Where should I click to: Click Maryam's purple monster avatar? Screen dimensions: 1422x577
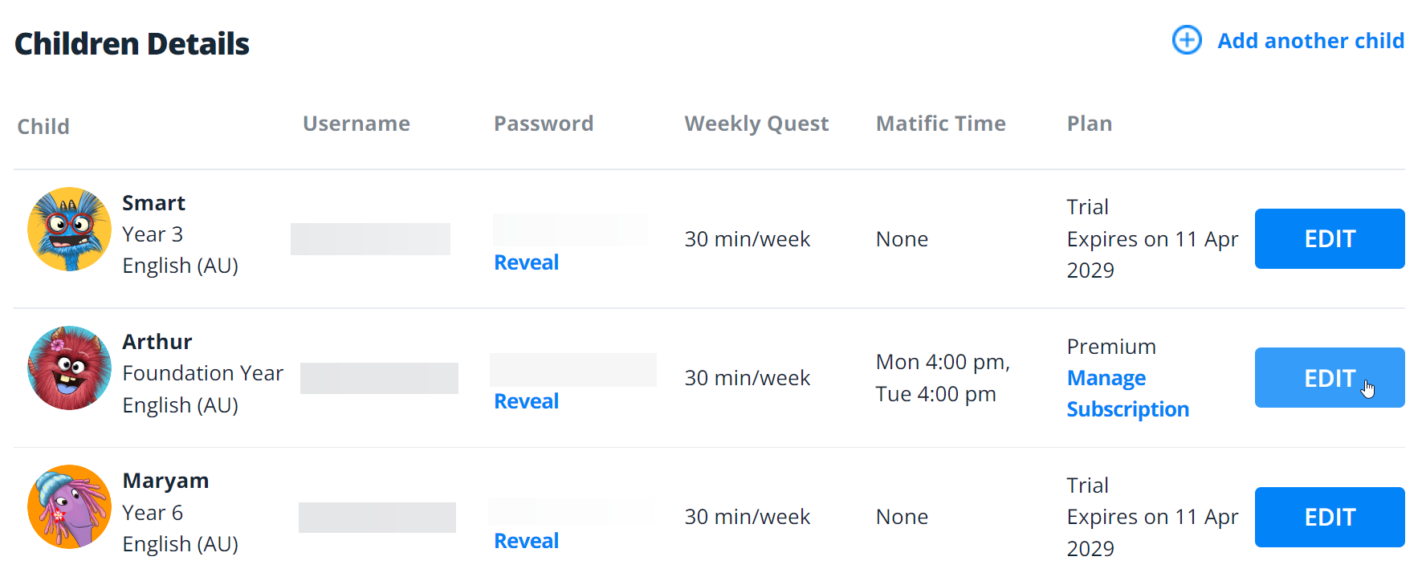[70, 507]
